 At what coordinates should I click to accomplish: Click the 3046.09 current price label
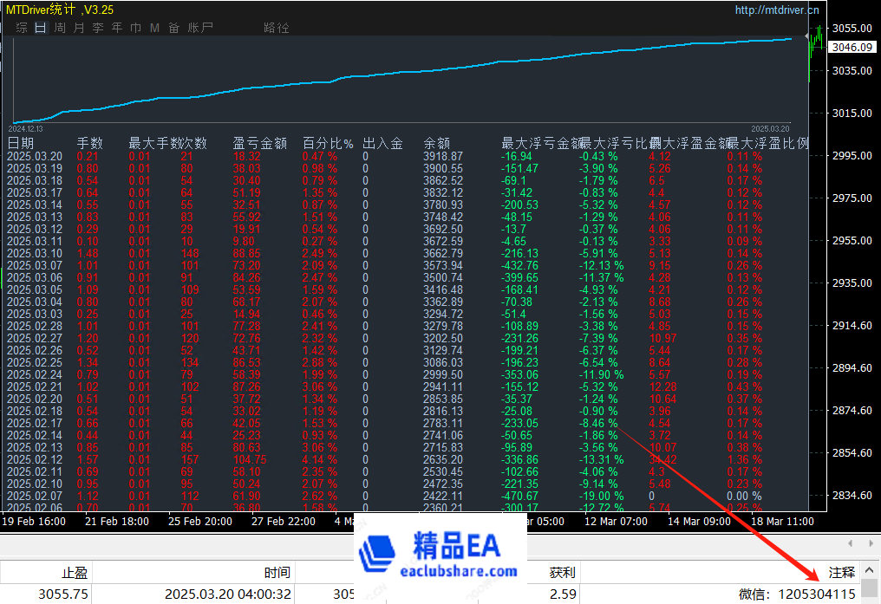(x=851, y=47)
